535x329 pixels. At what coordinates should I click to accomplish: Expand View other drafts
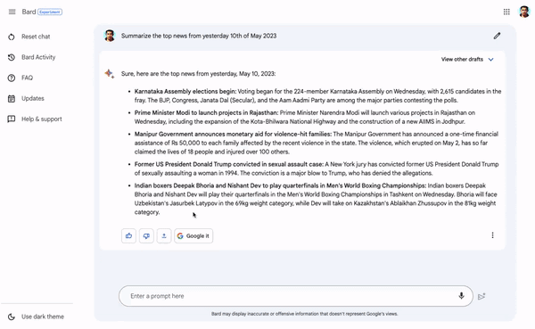click(467, 60)
